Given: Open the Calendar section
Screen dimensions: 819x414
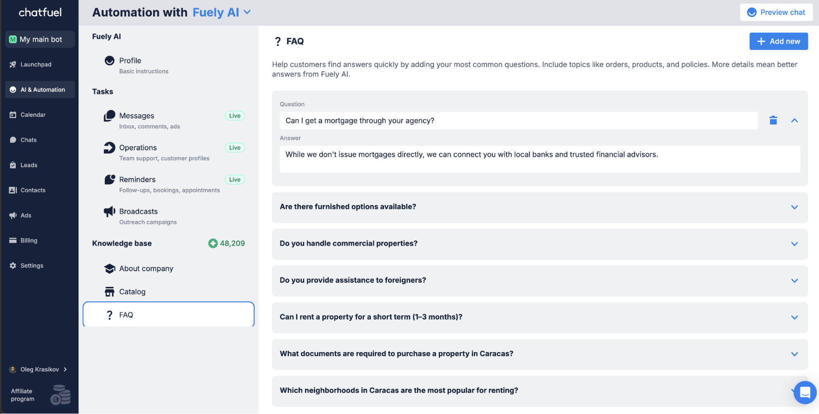Looking at the screenshot, I should point(33,115).
